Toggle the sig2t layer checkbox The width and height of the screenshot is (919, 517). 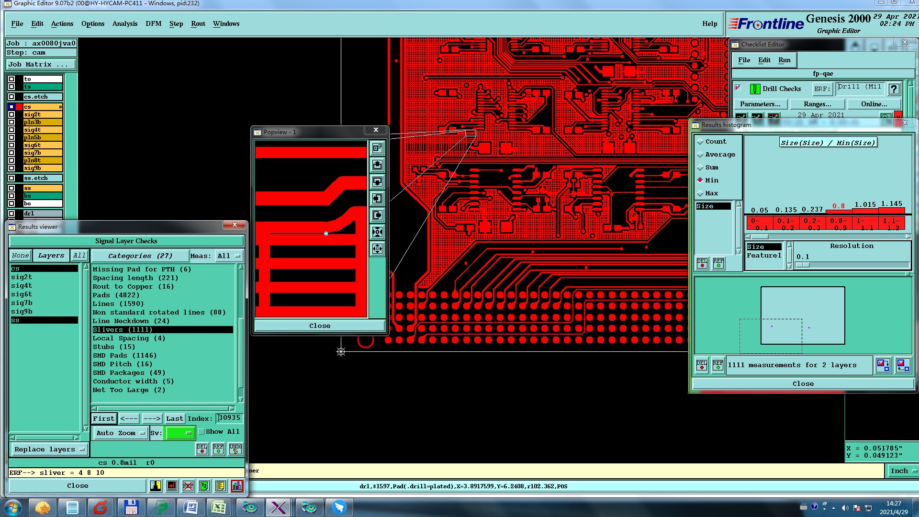11,114
